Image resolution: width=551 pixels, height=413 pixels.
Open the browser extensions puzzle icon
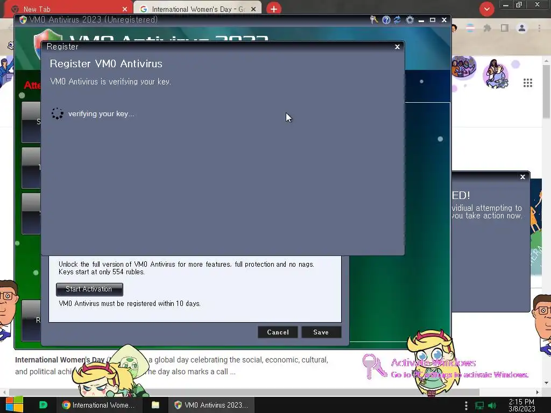coord(488,28)
